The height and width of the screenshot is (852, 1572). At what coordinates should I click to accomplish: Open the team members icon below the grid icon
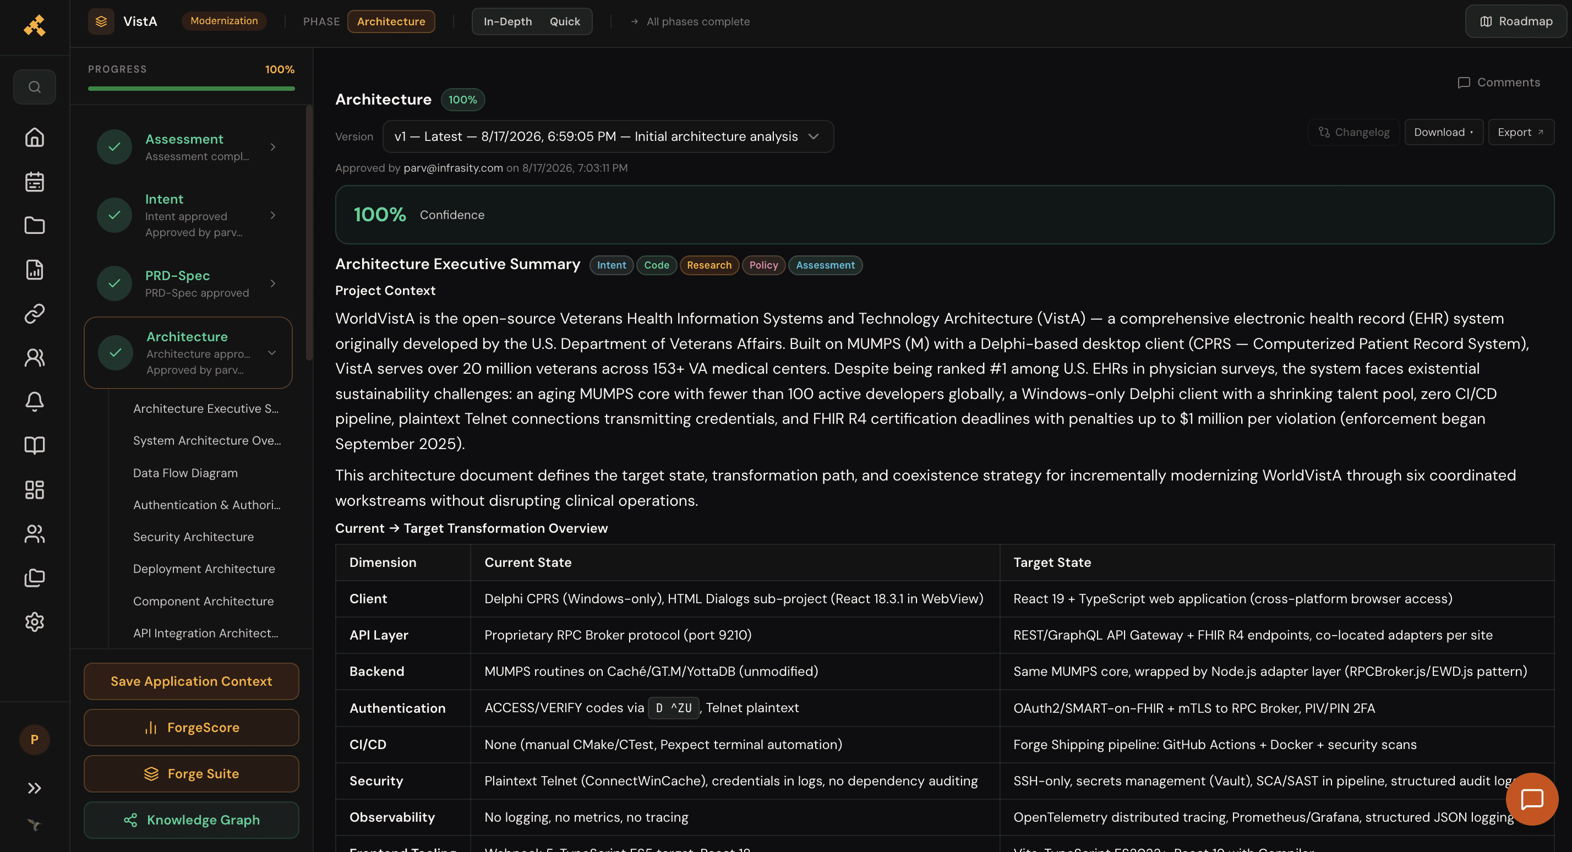click(35, 534)
